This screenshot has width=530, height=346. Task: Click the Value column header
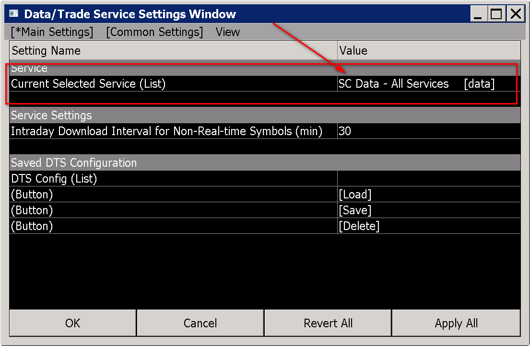coord(429,51)
